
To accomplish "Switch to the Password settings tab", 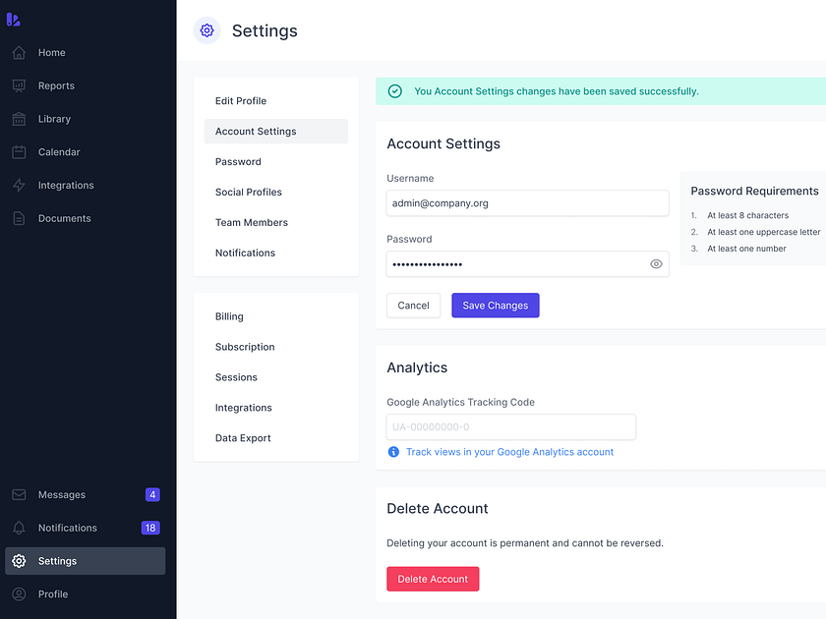I will [x=276, y=161].
